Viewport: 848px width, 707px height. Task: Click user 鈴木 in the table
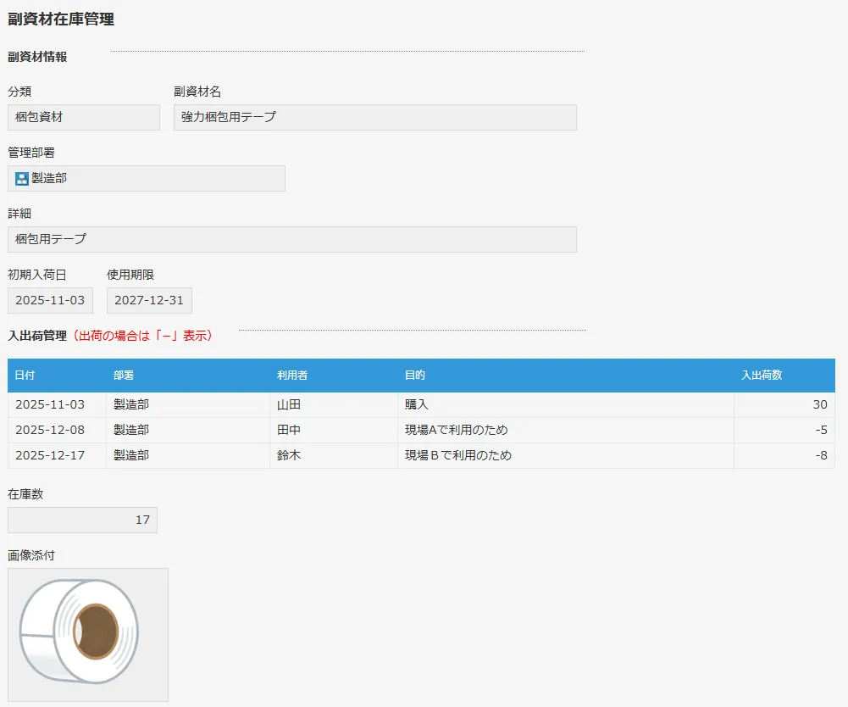[x=289, y=455]
